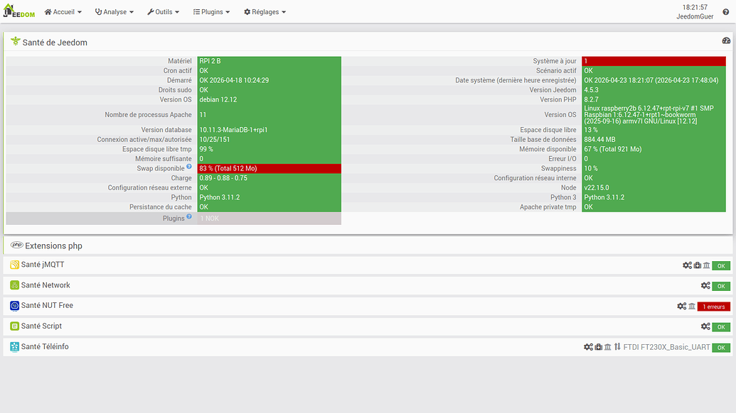Click the 67 % (Total 921 Mo) value
The image size is (736, 413).
click(654, 149)
